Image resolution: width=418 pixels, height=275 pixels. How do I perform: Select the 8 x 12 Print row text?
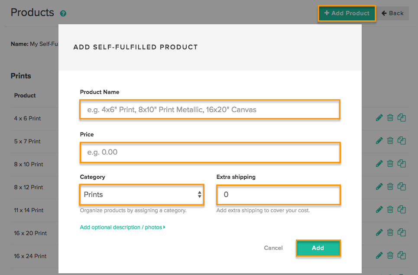coord(29,187)
